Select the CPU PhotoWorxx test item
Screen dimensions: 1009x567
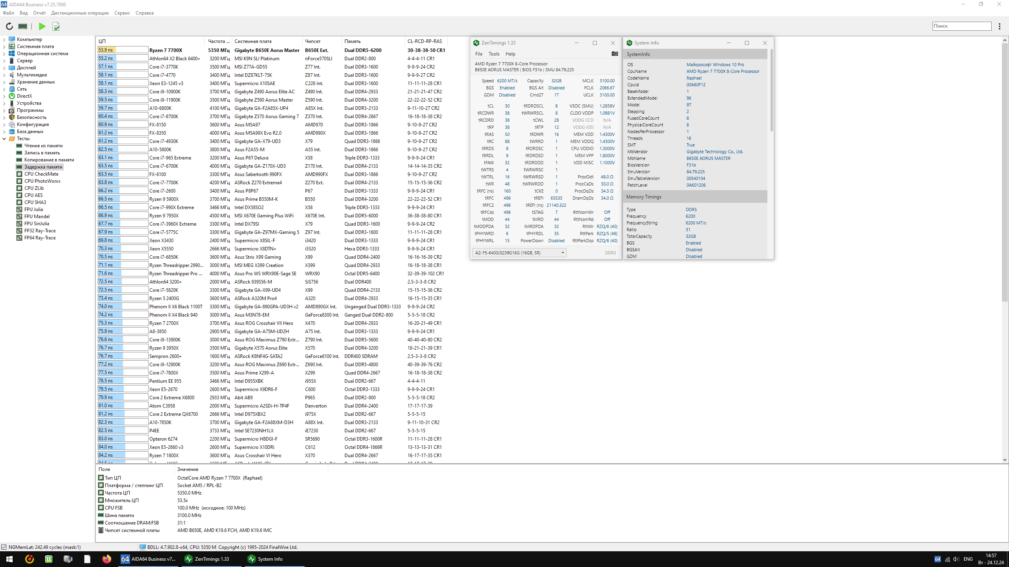[x=42, y=181]
